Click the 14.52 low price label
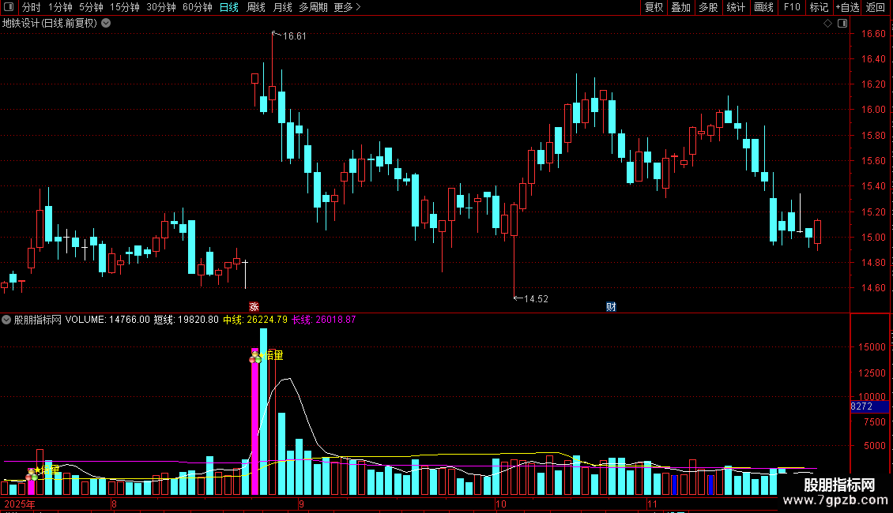The height and width of the screenshot is (513, 893). point(536,298)
